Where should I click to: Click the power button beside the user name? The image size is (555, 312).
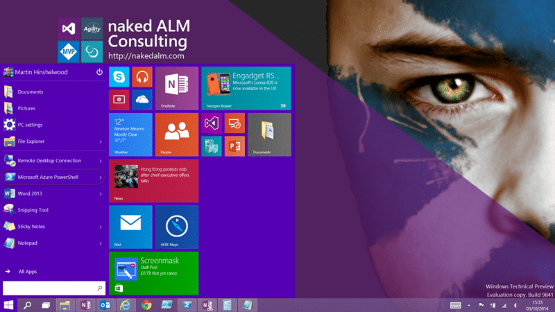click(99, 72)
